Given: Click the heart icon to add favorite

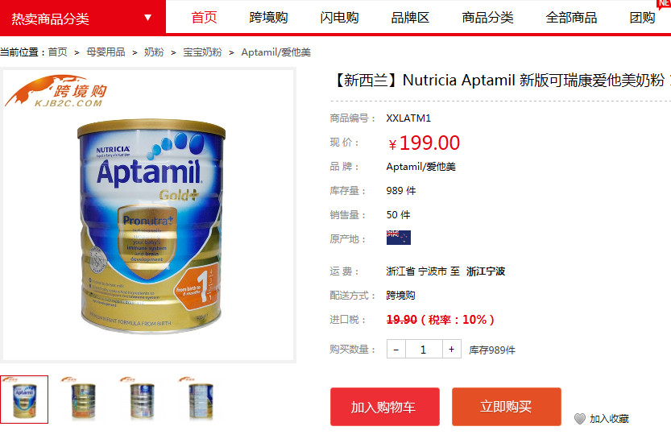Looking at the screenshot, I should (580, 419).
